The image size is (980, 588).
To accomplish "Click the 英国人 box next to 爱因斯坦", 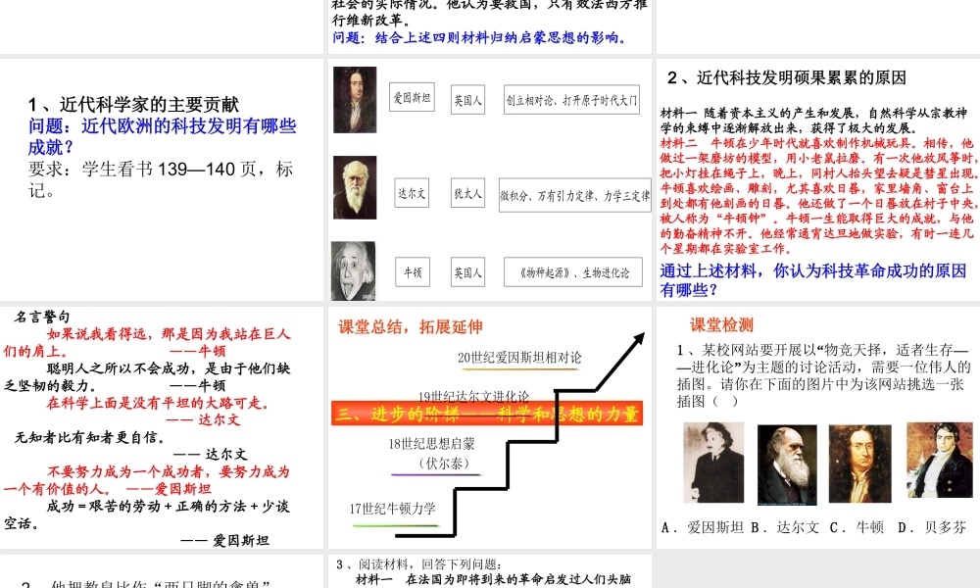I will pyautogui.click(x=468, y=99).
